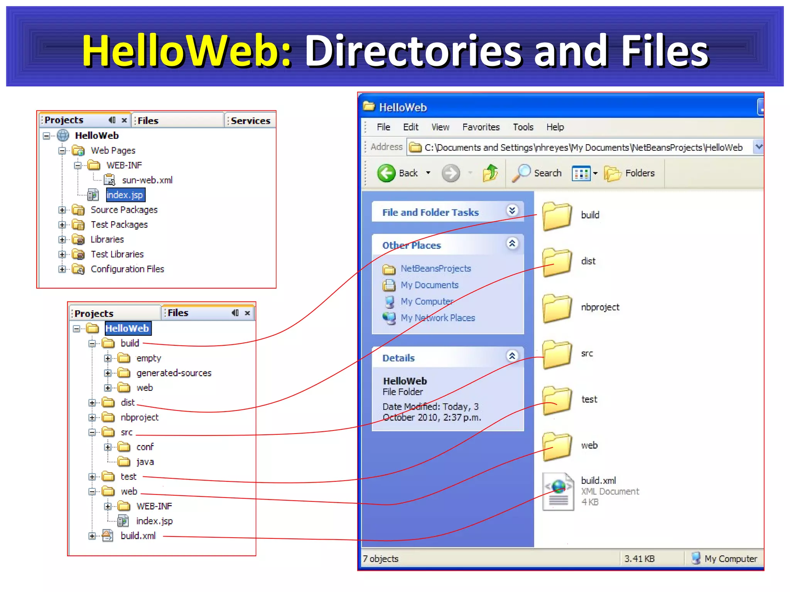Image resolution: width=790 pixels, height=592 pixels.
Task: Click the Folders toolbar icon
Action: 613,173
